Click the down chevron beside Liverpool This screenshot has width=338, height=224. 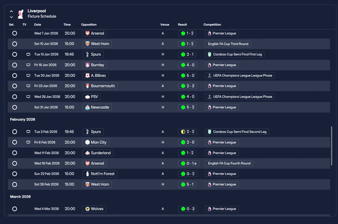11,17
